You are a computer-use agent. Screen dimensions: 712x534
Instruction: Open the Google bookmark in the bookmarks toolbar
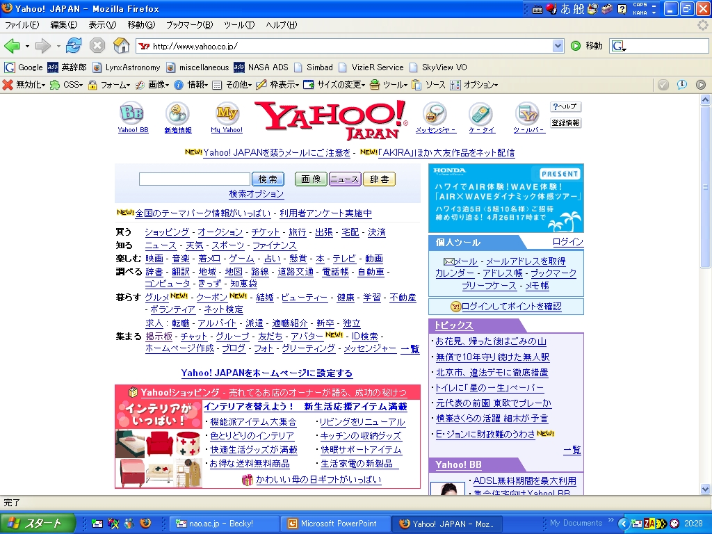[x=24, y=67]
